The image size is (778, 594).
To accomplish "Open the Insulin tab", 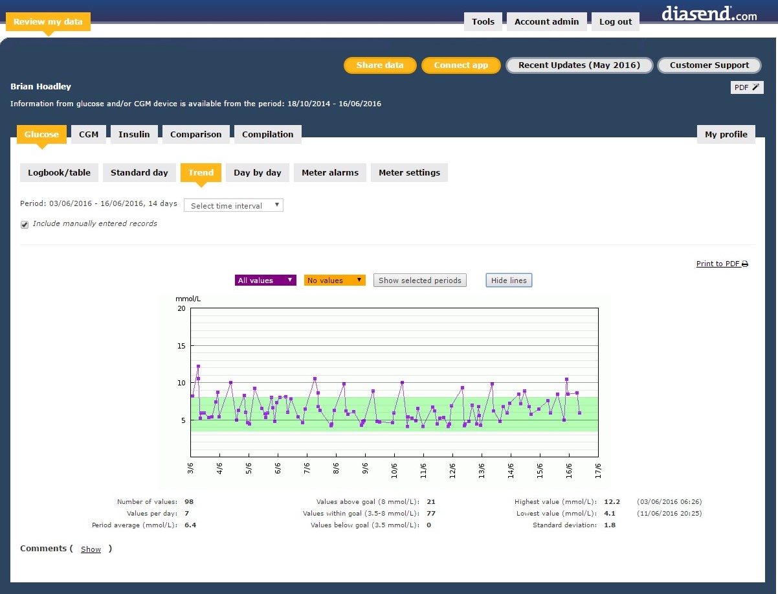I will point(134,134).
